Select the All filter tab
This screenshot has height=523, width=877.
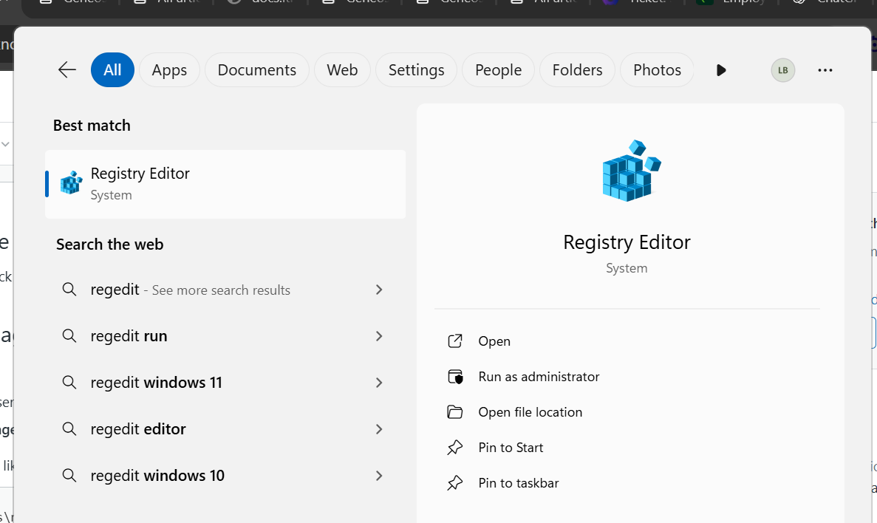point(112,70)
